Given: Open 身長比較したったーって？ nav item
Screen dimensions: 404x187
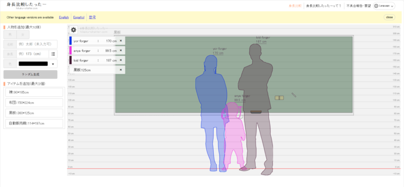Looking at the screenshot, I should click(x=324, y=6).
